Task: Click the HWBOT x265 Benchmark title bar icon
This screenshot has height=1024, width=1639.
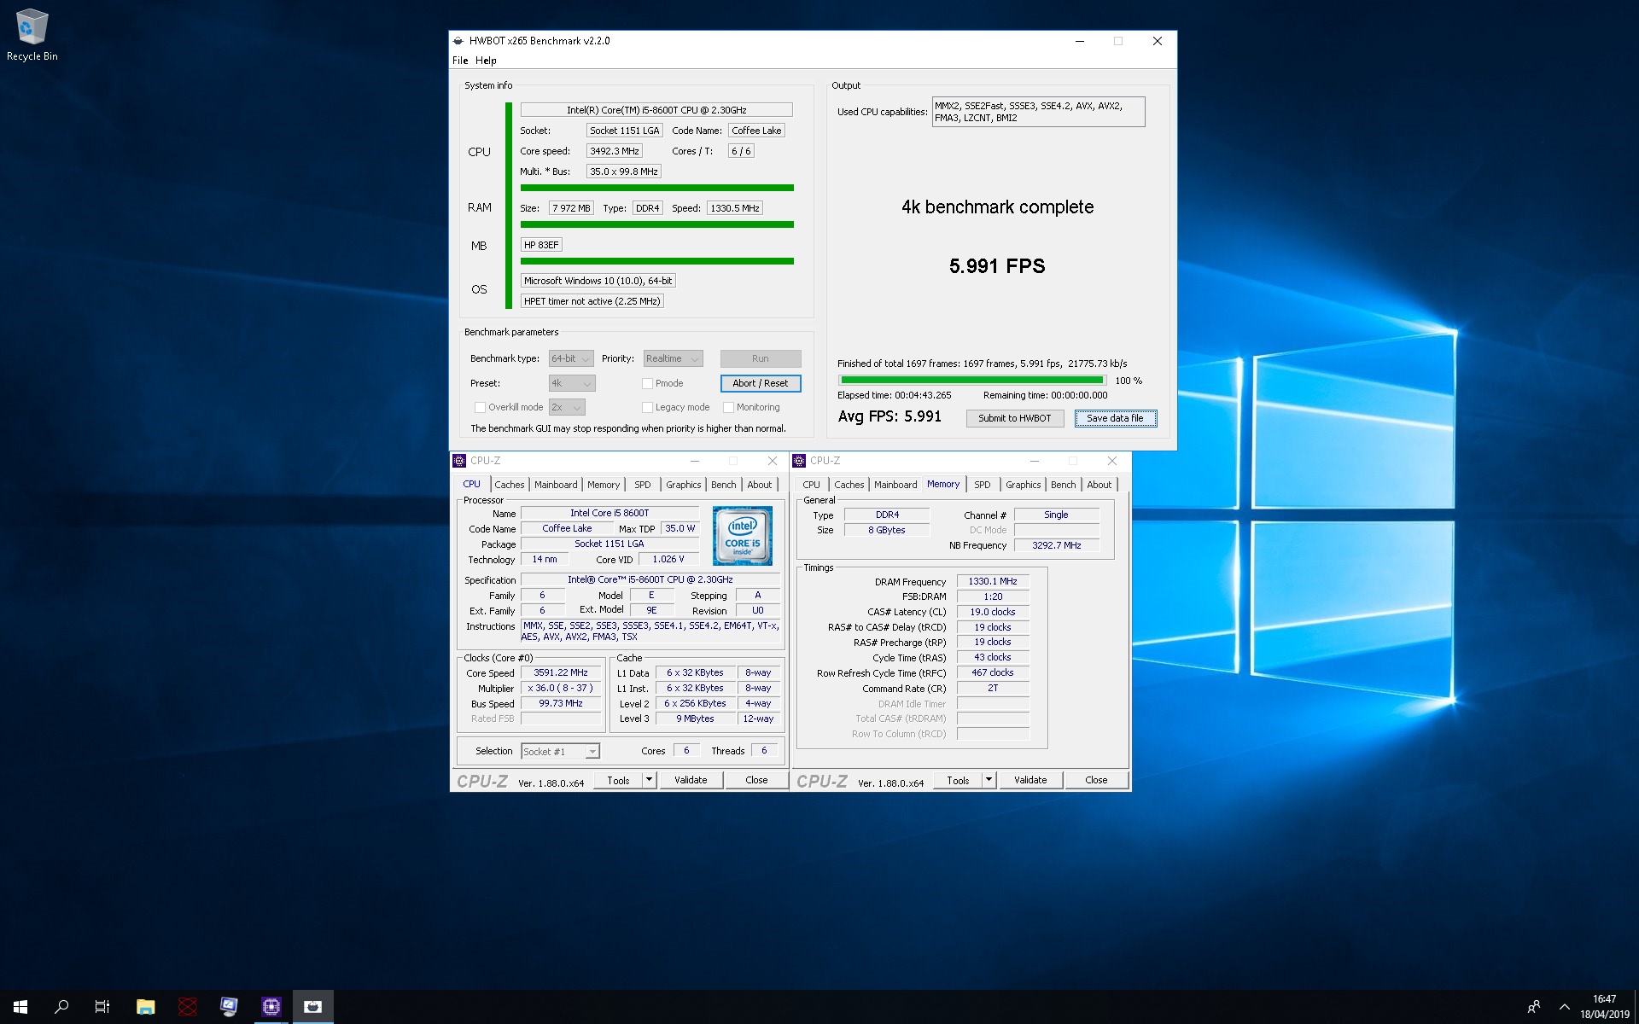Action: coord(458,40)
